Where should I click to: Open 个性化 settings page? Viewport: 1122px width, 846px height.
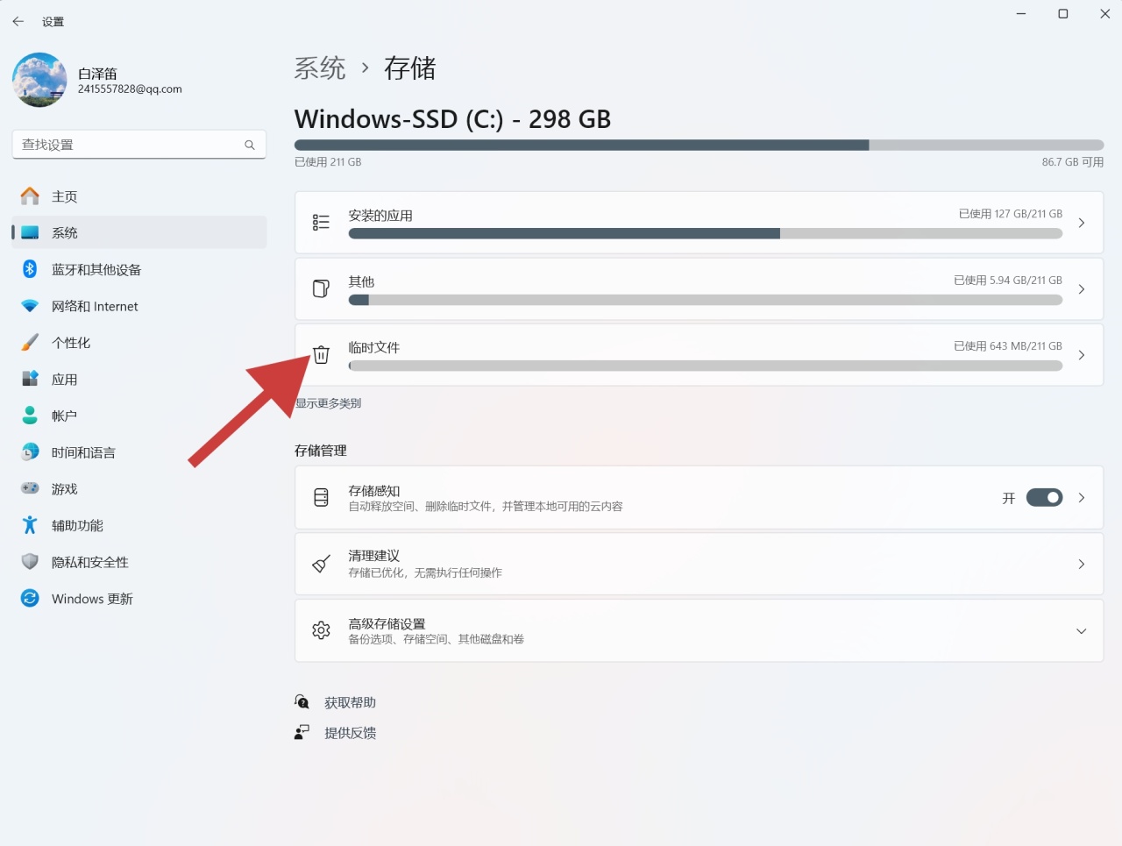139,343
